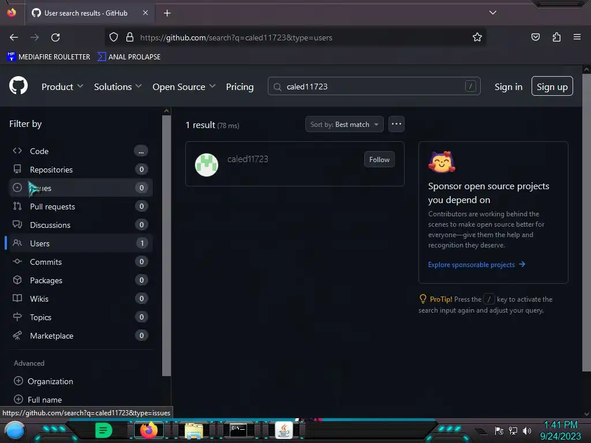
Task: Filter results by Wikis
Action: 80,299
